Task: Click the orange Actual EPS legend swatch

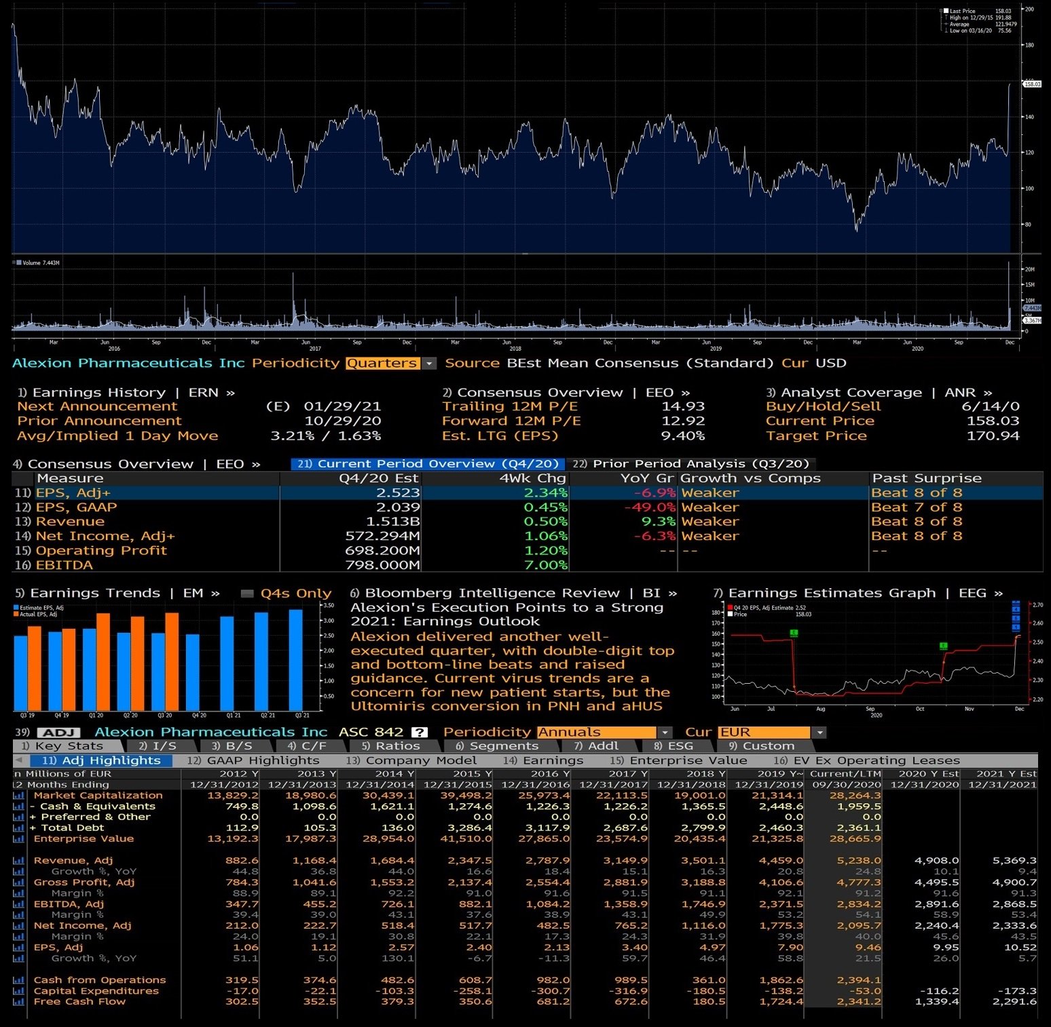Action: pyautogui.click(x=16, y=615)
